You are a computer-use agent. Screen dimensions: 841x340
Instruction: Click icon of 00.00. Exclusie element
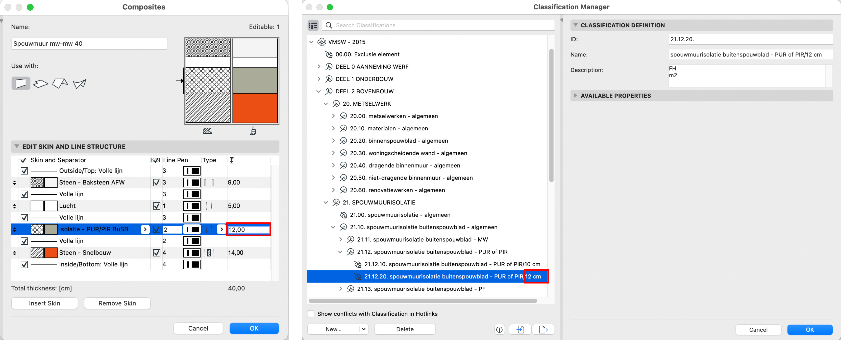pyautogui.click(x=329, y=54)
